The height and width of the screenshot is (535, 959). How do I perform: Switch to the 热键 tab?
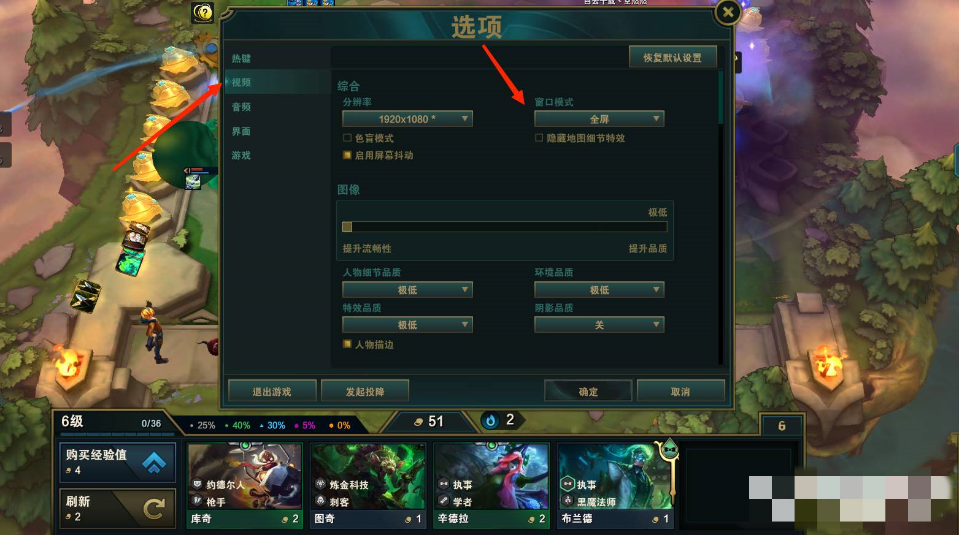[x=241, y=58]
